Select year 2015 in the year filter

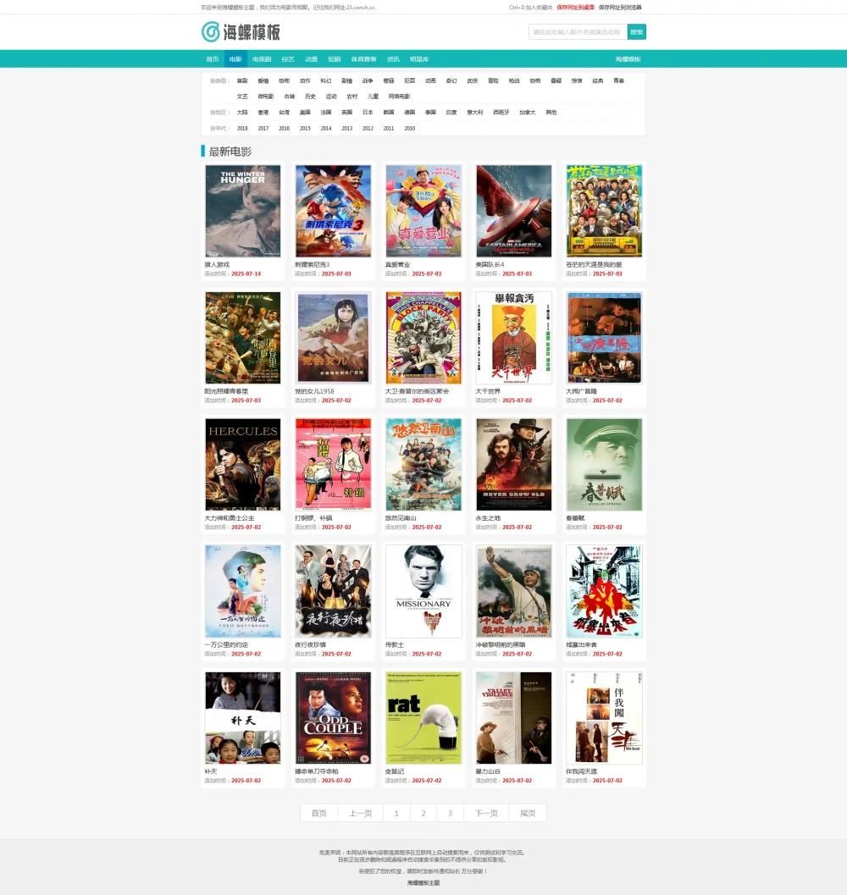pos(305,129)
